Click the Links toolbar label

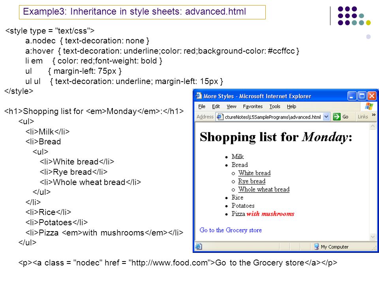coord(363,117)
